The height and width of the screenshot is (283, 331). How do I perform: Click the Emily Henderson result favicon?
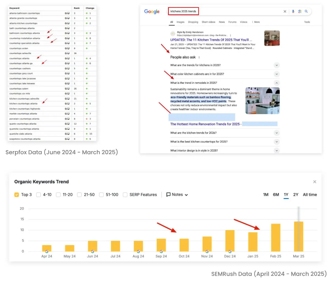(173, 34)
